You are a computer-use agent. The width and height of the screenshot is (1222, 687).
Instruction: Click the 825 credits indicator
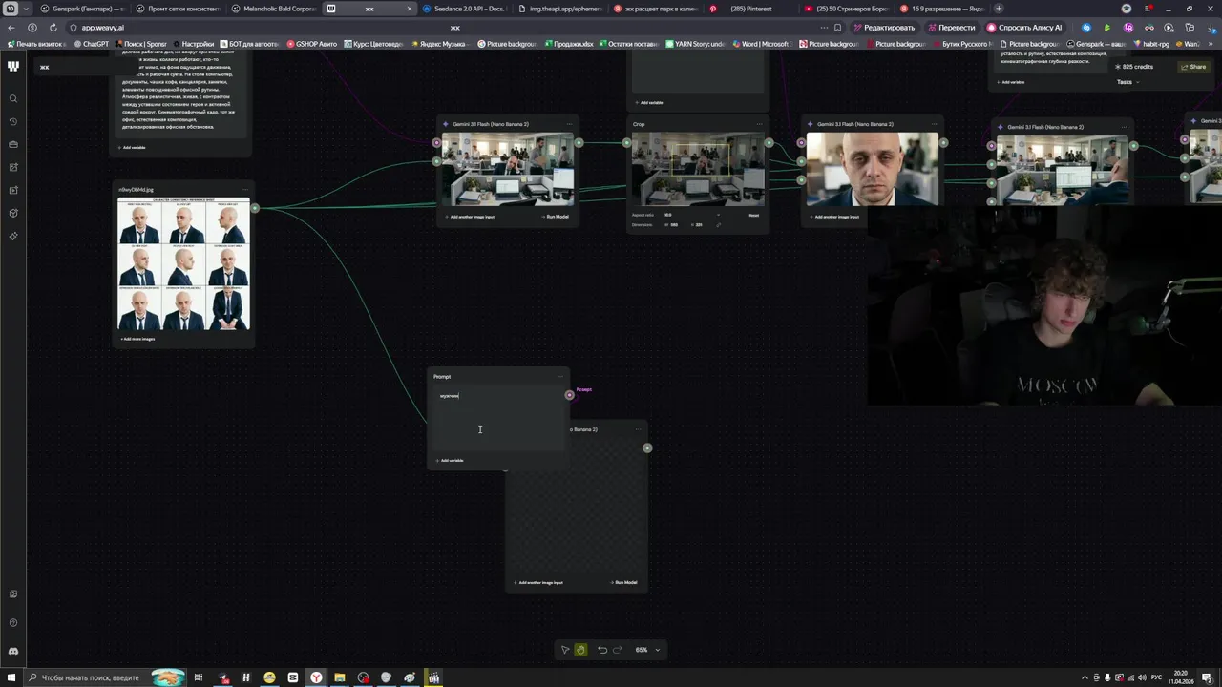pyautogui.click(x=1134, y=67)
